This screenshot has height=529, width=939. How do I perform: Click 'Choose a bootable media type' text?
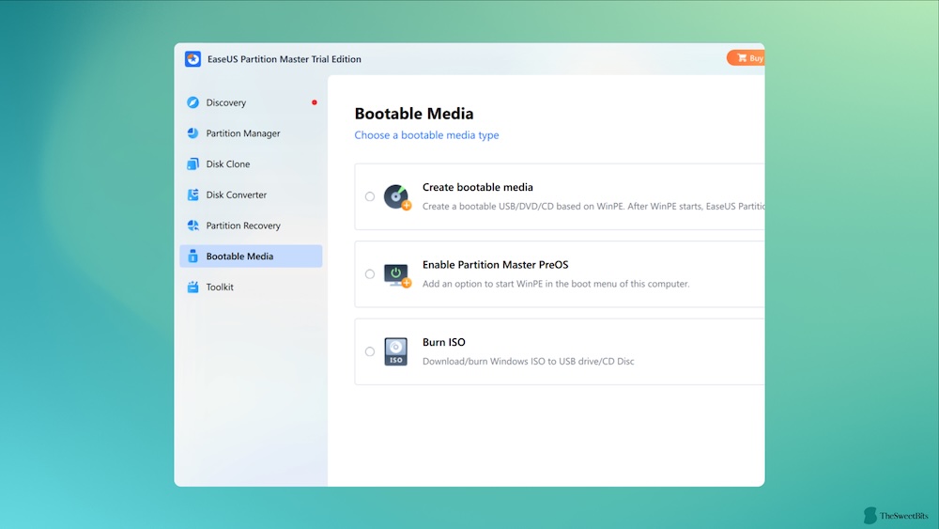coord(426,134)
